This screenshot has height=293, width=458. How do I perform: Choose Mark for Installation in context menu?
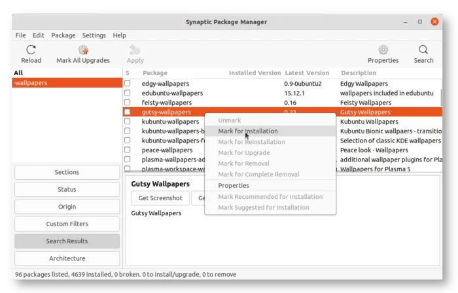pos(270,131)
